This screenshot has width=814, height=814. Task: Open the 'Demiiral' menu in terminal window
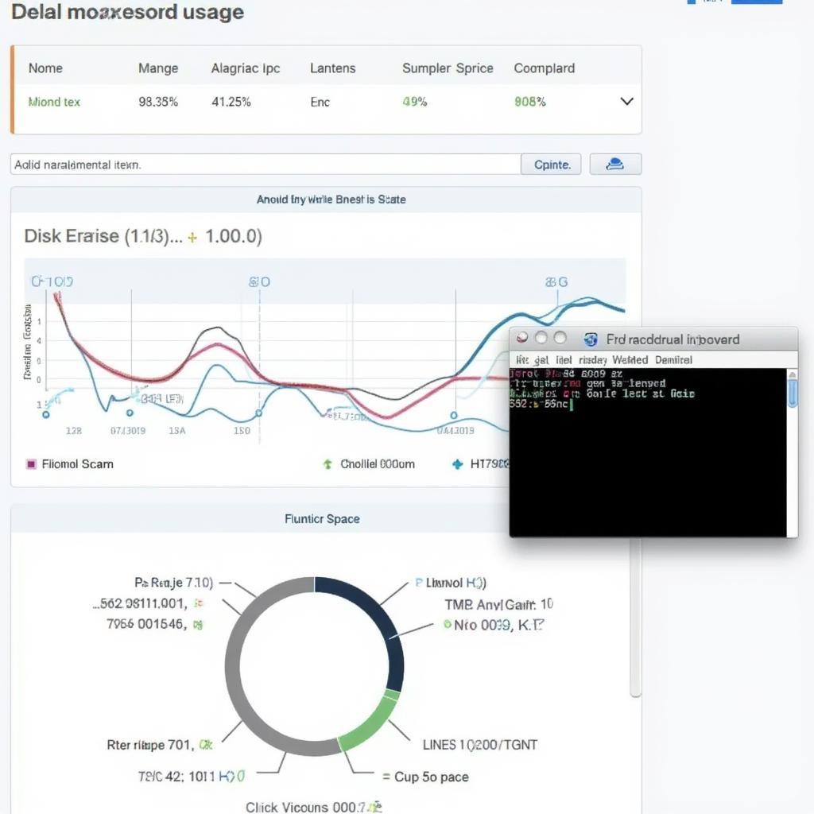673,360
